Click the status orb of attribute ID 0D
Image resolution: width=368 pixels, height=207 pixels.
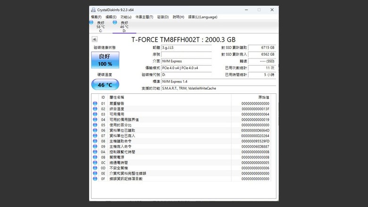click(x=95, y=168)
